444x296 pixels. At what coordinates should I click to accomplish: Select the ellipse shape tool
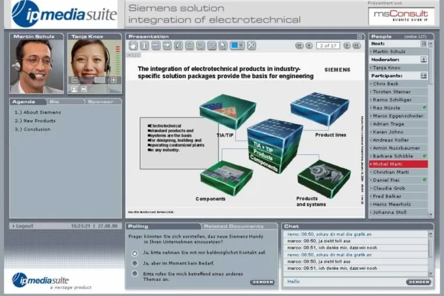coord(201,45)
